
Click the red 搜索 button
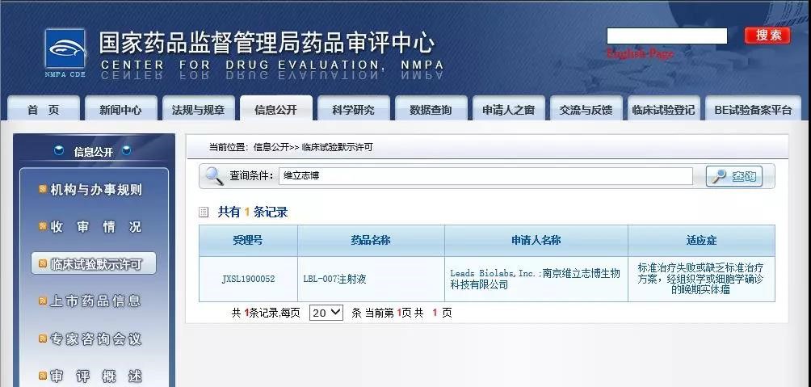pyautogui.click(x=767, y=36)
